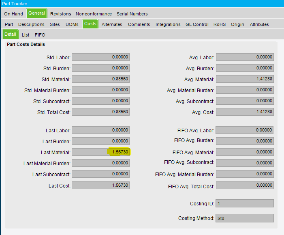
Task: Click the Avg. Cost label
Action: [x=203, y=112]
